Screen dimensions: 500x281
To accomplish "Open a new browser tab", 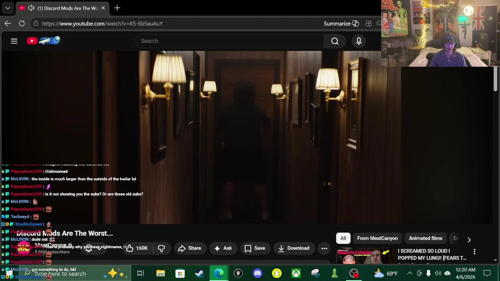I will click(117, 8).
